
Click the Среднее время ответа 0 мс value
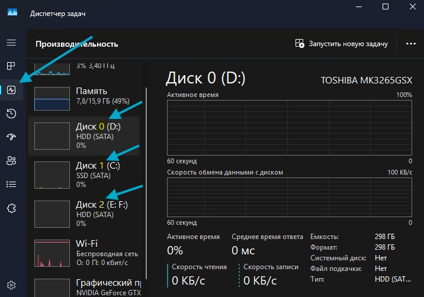[x=243, y=250]
